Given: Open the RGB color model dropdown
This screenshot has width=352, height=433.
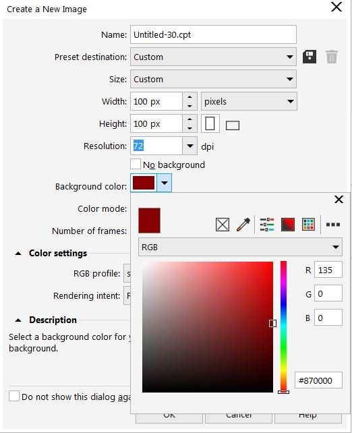Looking at the screenshot, I should [x=240, y=247].
